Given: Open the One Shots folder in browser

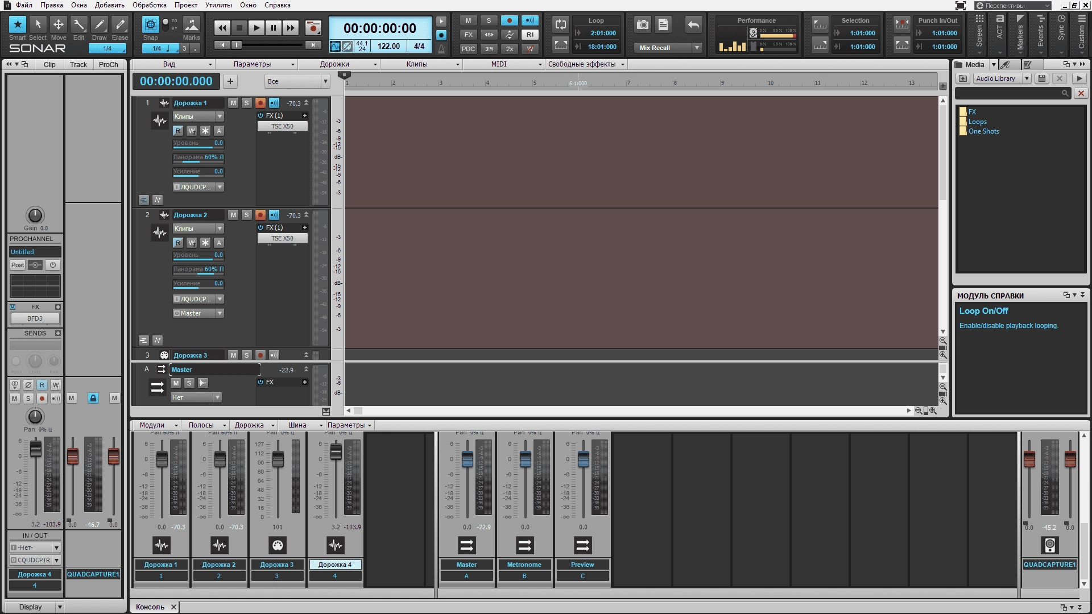Looking at the screenshot, I should click(x=983, y=131).
